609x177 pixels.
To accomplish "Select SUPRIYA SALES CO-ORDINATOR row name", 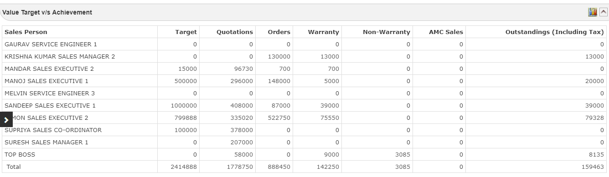I will coord(53,130).
